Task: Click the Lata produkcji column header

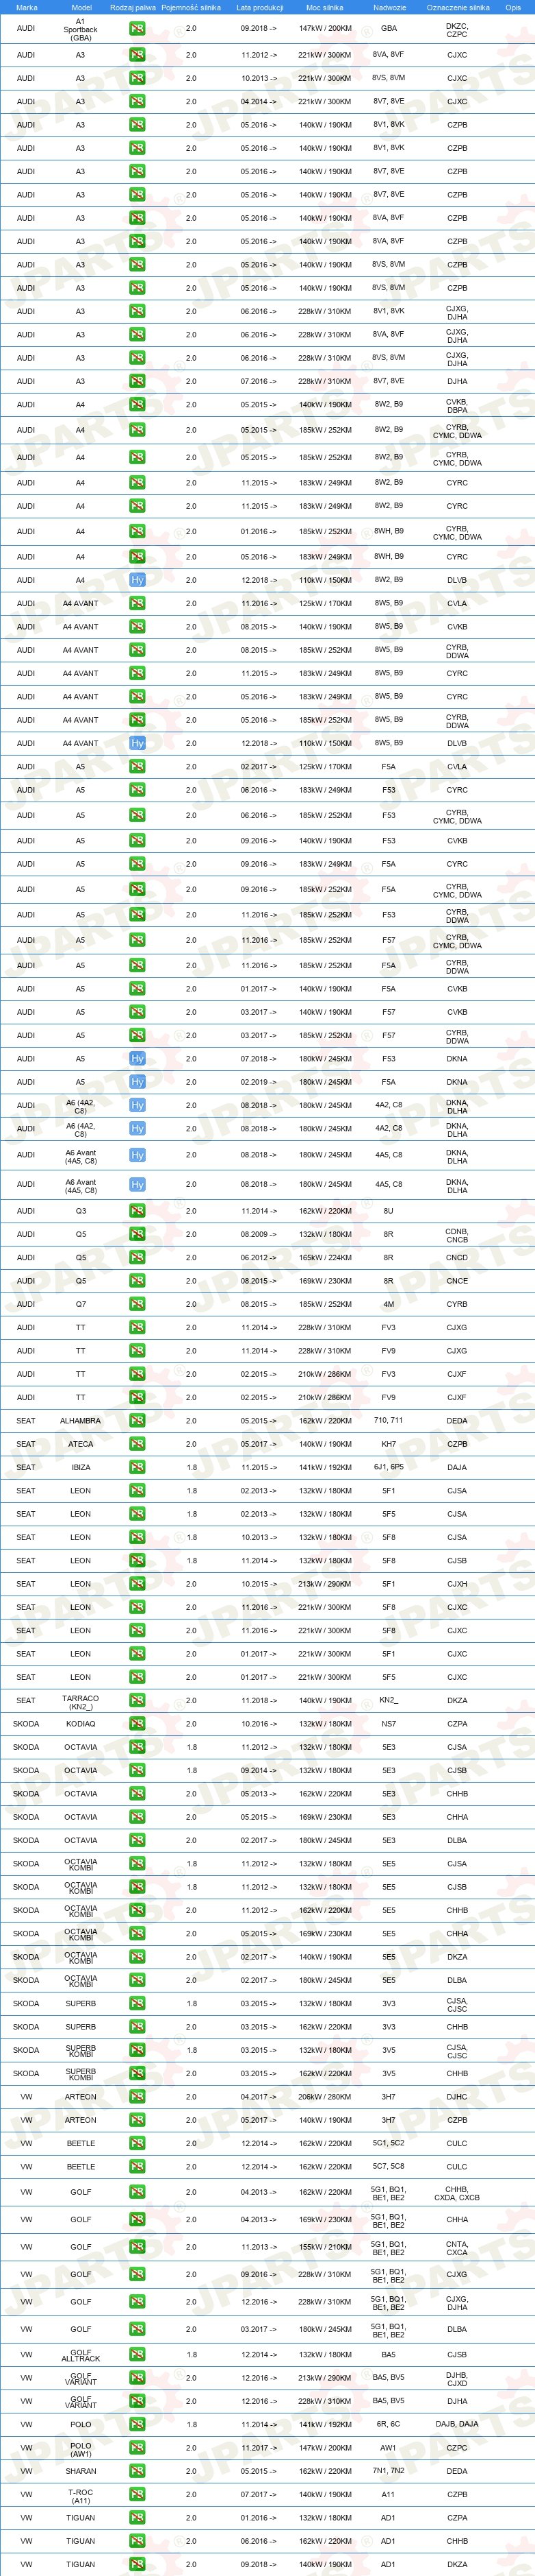Action: click(x=259, y=7)
